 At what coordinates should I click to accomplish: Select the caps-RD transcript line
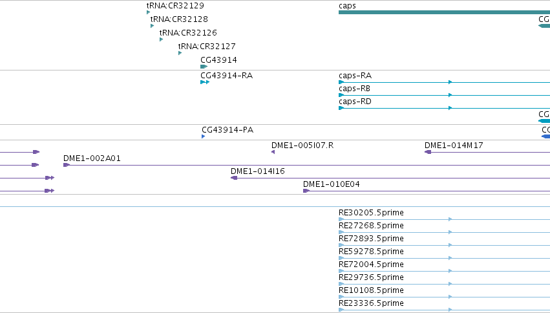tap(444, 108)
